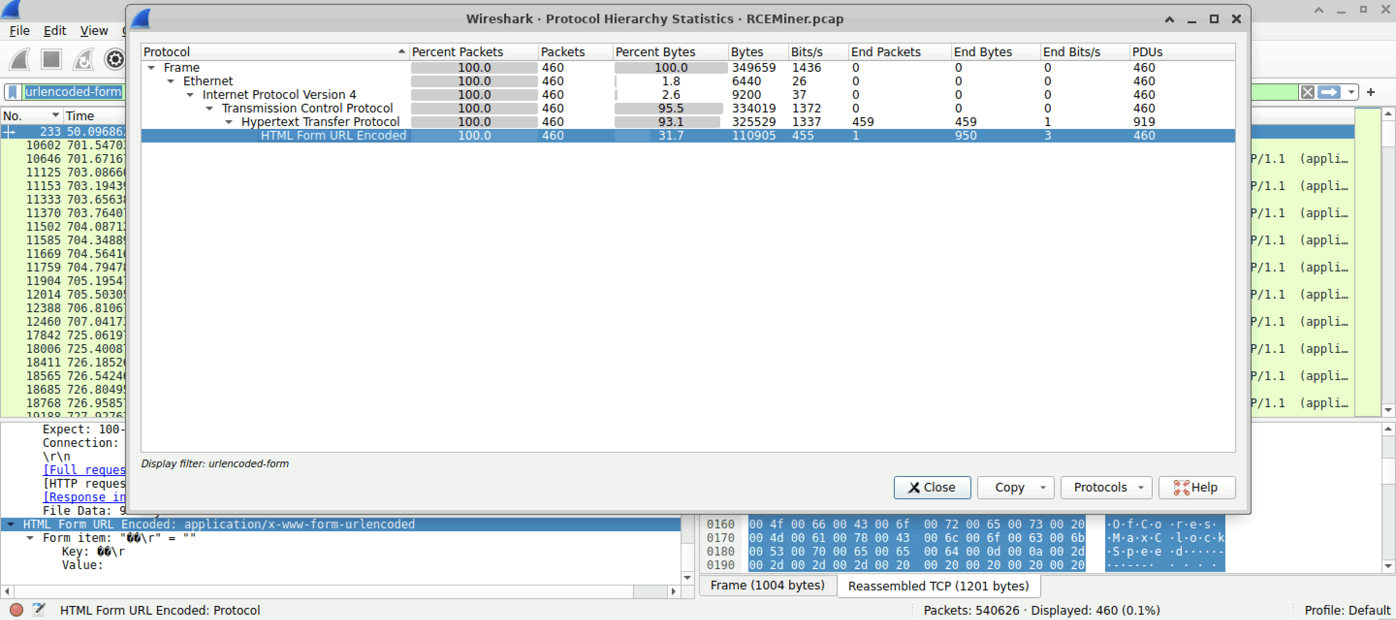The height and width of the screenshot is (620, 1396).
Task: Sort by the Bits/s column header
Action: point(818,52)
